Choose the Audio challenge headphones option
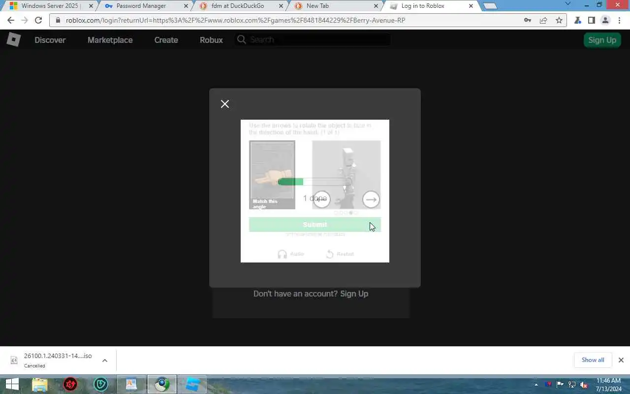 point(291,254)
